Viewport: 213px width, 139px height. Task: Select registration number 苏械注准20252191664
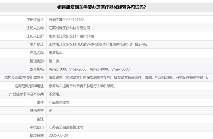(x=66, y=20)
